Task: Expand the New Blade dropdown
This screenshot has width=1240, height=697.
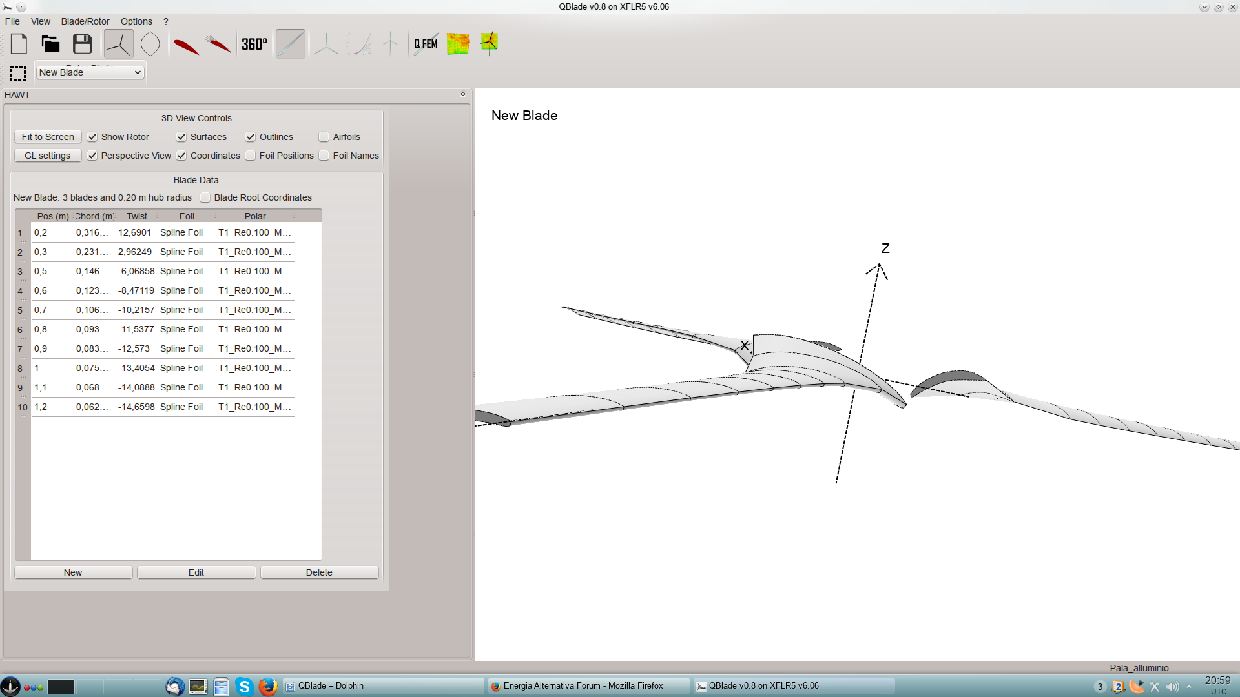Action: click(90, 72)
